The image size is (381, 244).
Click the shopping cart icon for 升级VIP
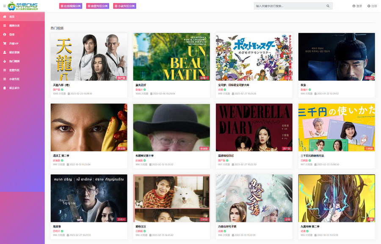(5, 43)
